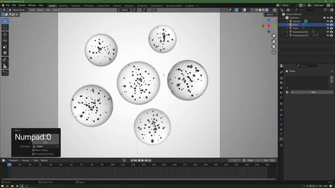Select the Measure tool
The width and height of the screenshot is (335, 188).
[x=5, y=66]
